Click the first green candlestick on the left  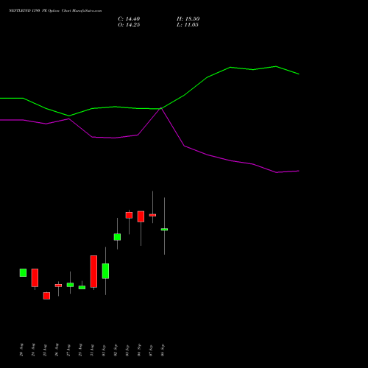[23, 272]
